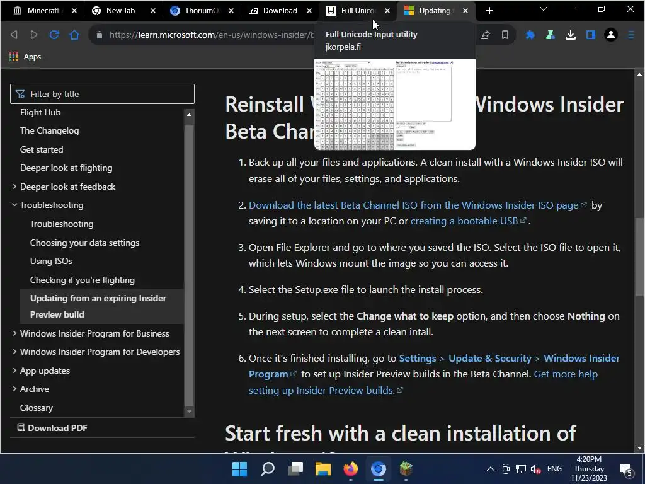This screenshot has height=484, width=645.
Task: Close the Minecraft tab
Action: tap(74, 11)
